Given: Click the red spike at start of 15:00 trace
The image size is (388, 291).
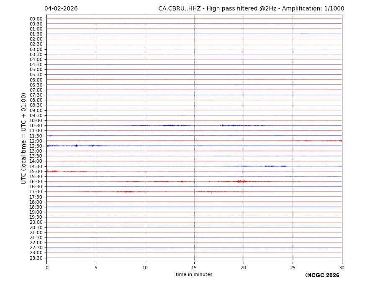Looking at the screenshot, I should pyautogui.click(x=47, y=171).
